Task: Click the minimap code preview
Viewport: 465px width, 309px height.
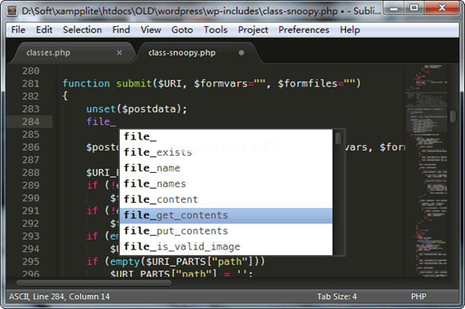Action: 427,170
